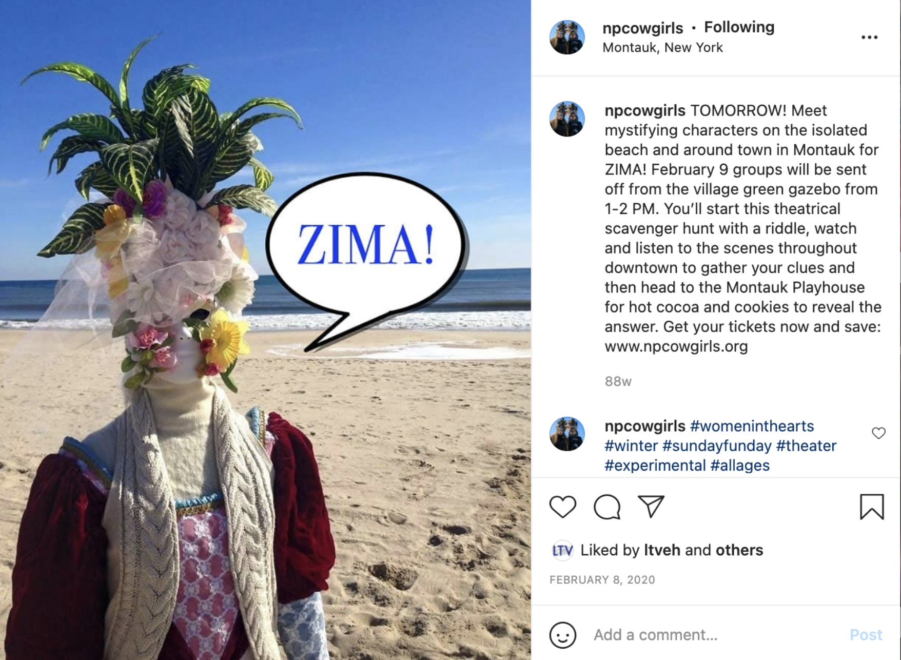Share post via paper plane icon
Screen dimensions: 901x660
(x=651, y=507)
